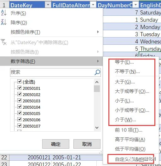The height and width of the screenshot is (166, 161).
Task: Click the cell containing Tuesday
Action: (150, 34)
